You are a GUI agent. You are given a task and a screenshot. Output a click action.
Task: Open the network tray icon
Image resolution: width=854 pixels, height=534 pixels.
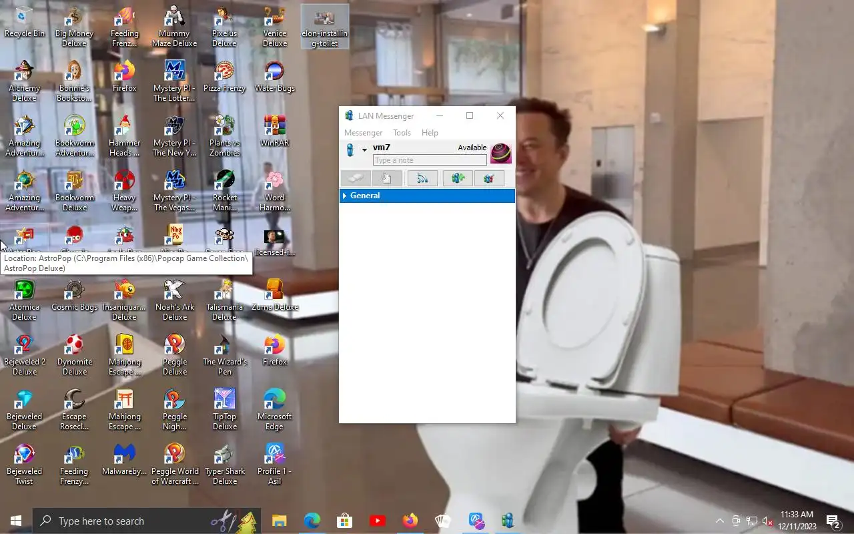click(751, 521)
